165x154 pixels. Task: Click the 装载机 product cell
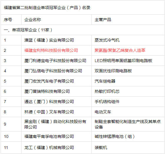101,148
